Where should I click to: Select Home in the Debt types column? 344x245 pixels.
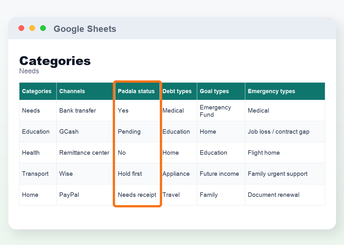pyautogui.click(x=178, y=153)
